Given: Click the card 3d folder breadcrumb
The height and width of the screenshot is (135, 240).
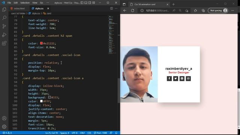Looking at the screenshot, I should [18, 13].
